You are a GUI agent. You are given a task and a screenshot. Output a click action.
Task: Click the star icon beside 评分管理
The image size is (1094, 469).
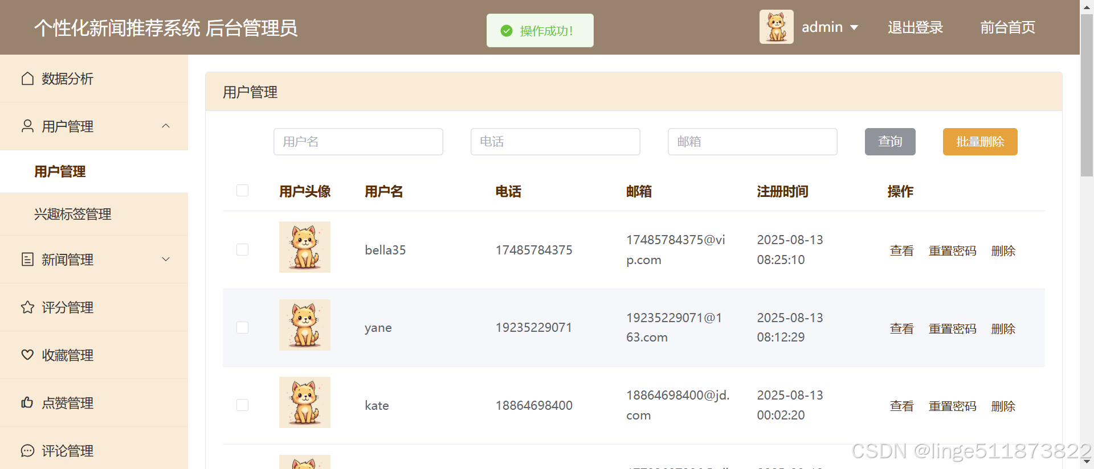coord(27,307)
